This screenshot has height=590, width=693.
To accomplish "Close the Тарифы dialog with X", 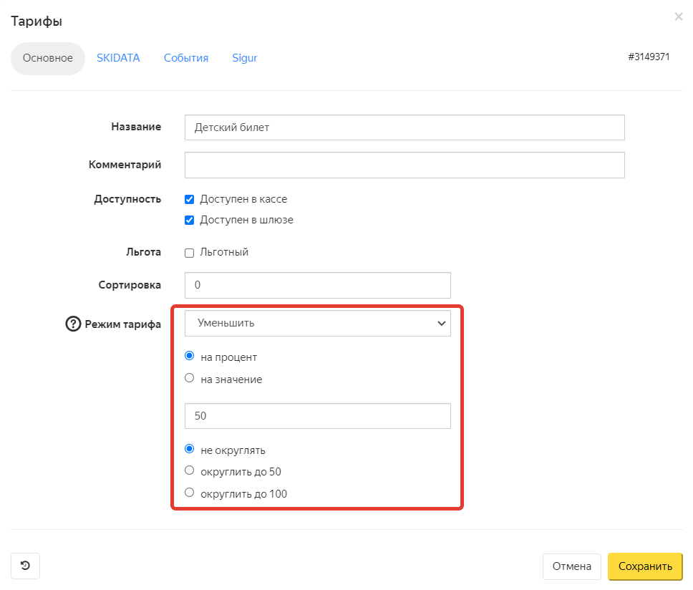I will click(678, 16).
